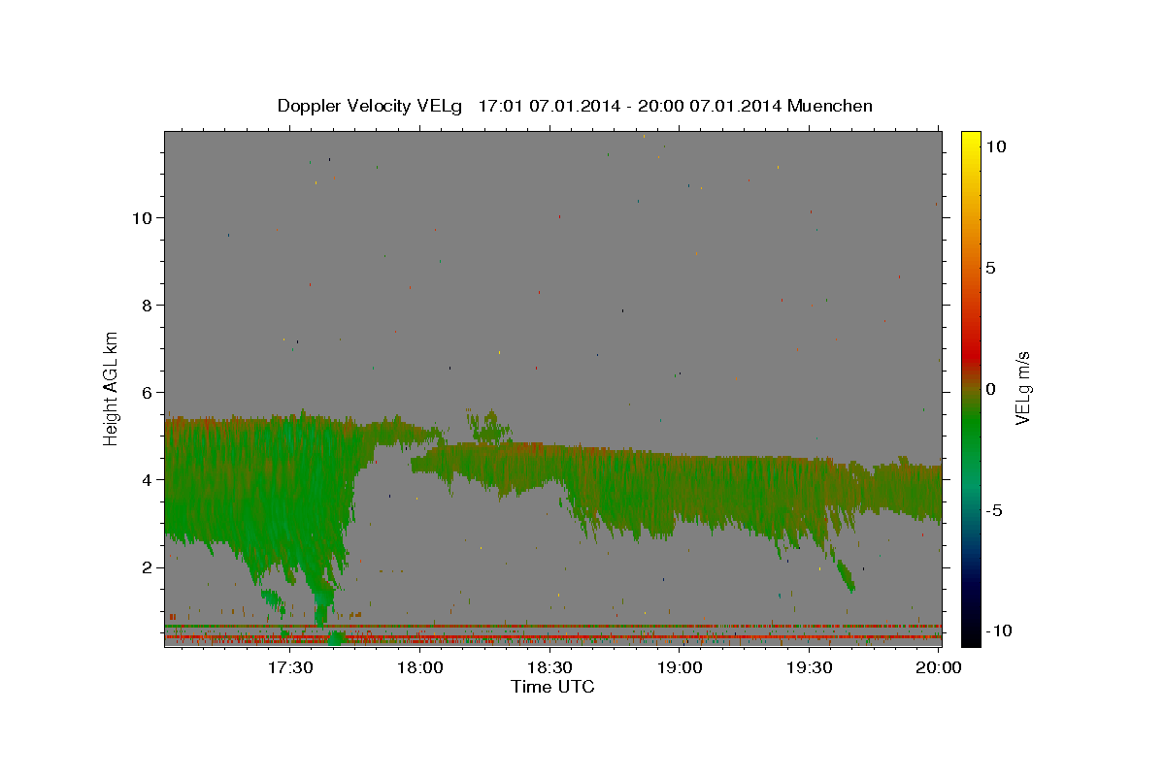Viewport: 1165px width, 776px height.
Task: Click the 'VELg m/s' colorbar label
Action: tap(1021, 388)
